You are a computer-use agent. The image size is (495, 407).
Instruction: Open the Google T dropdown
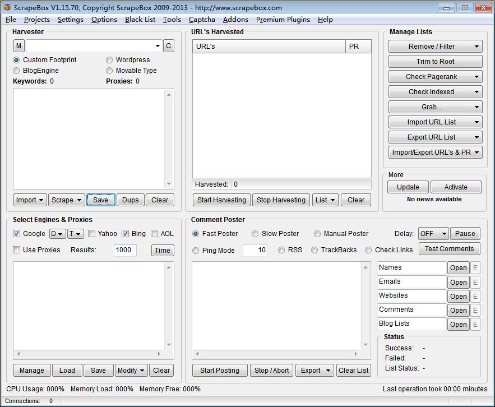[x=76, y=234]
